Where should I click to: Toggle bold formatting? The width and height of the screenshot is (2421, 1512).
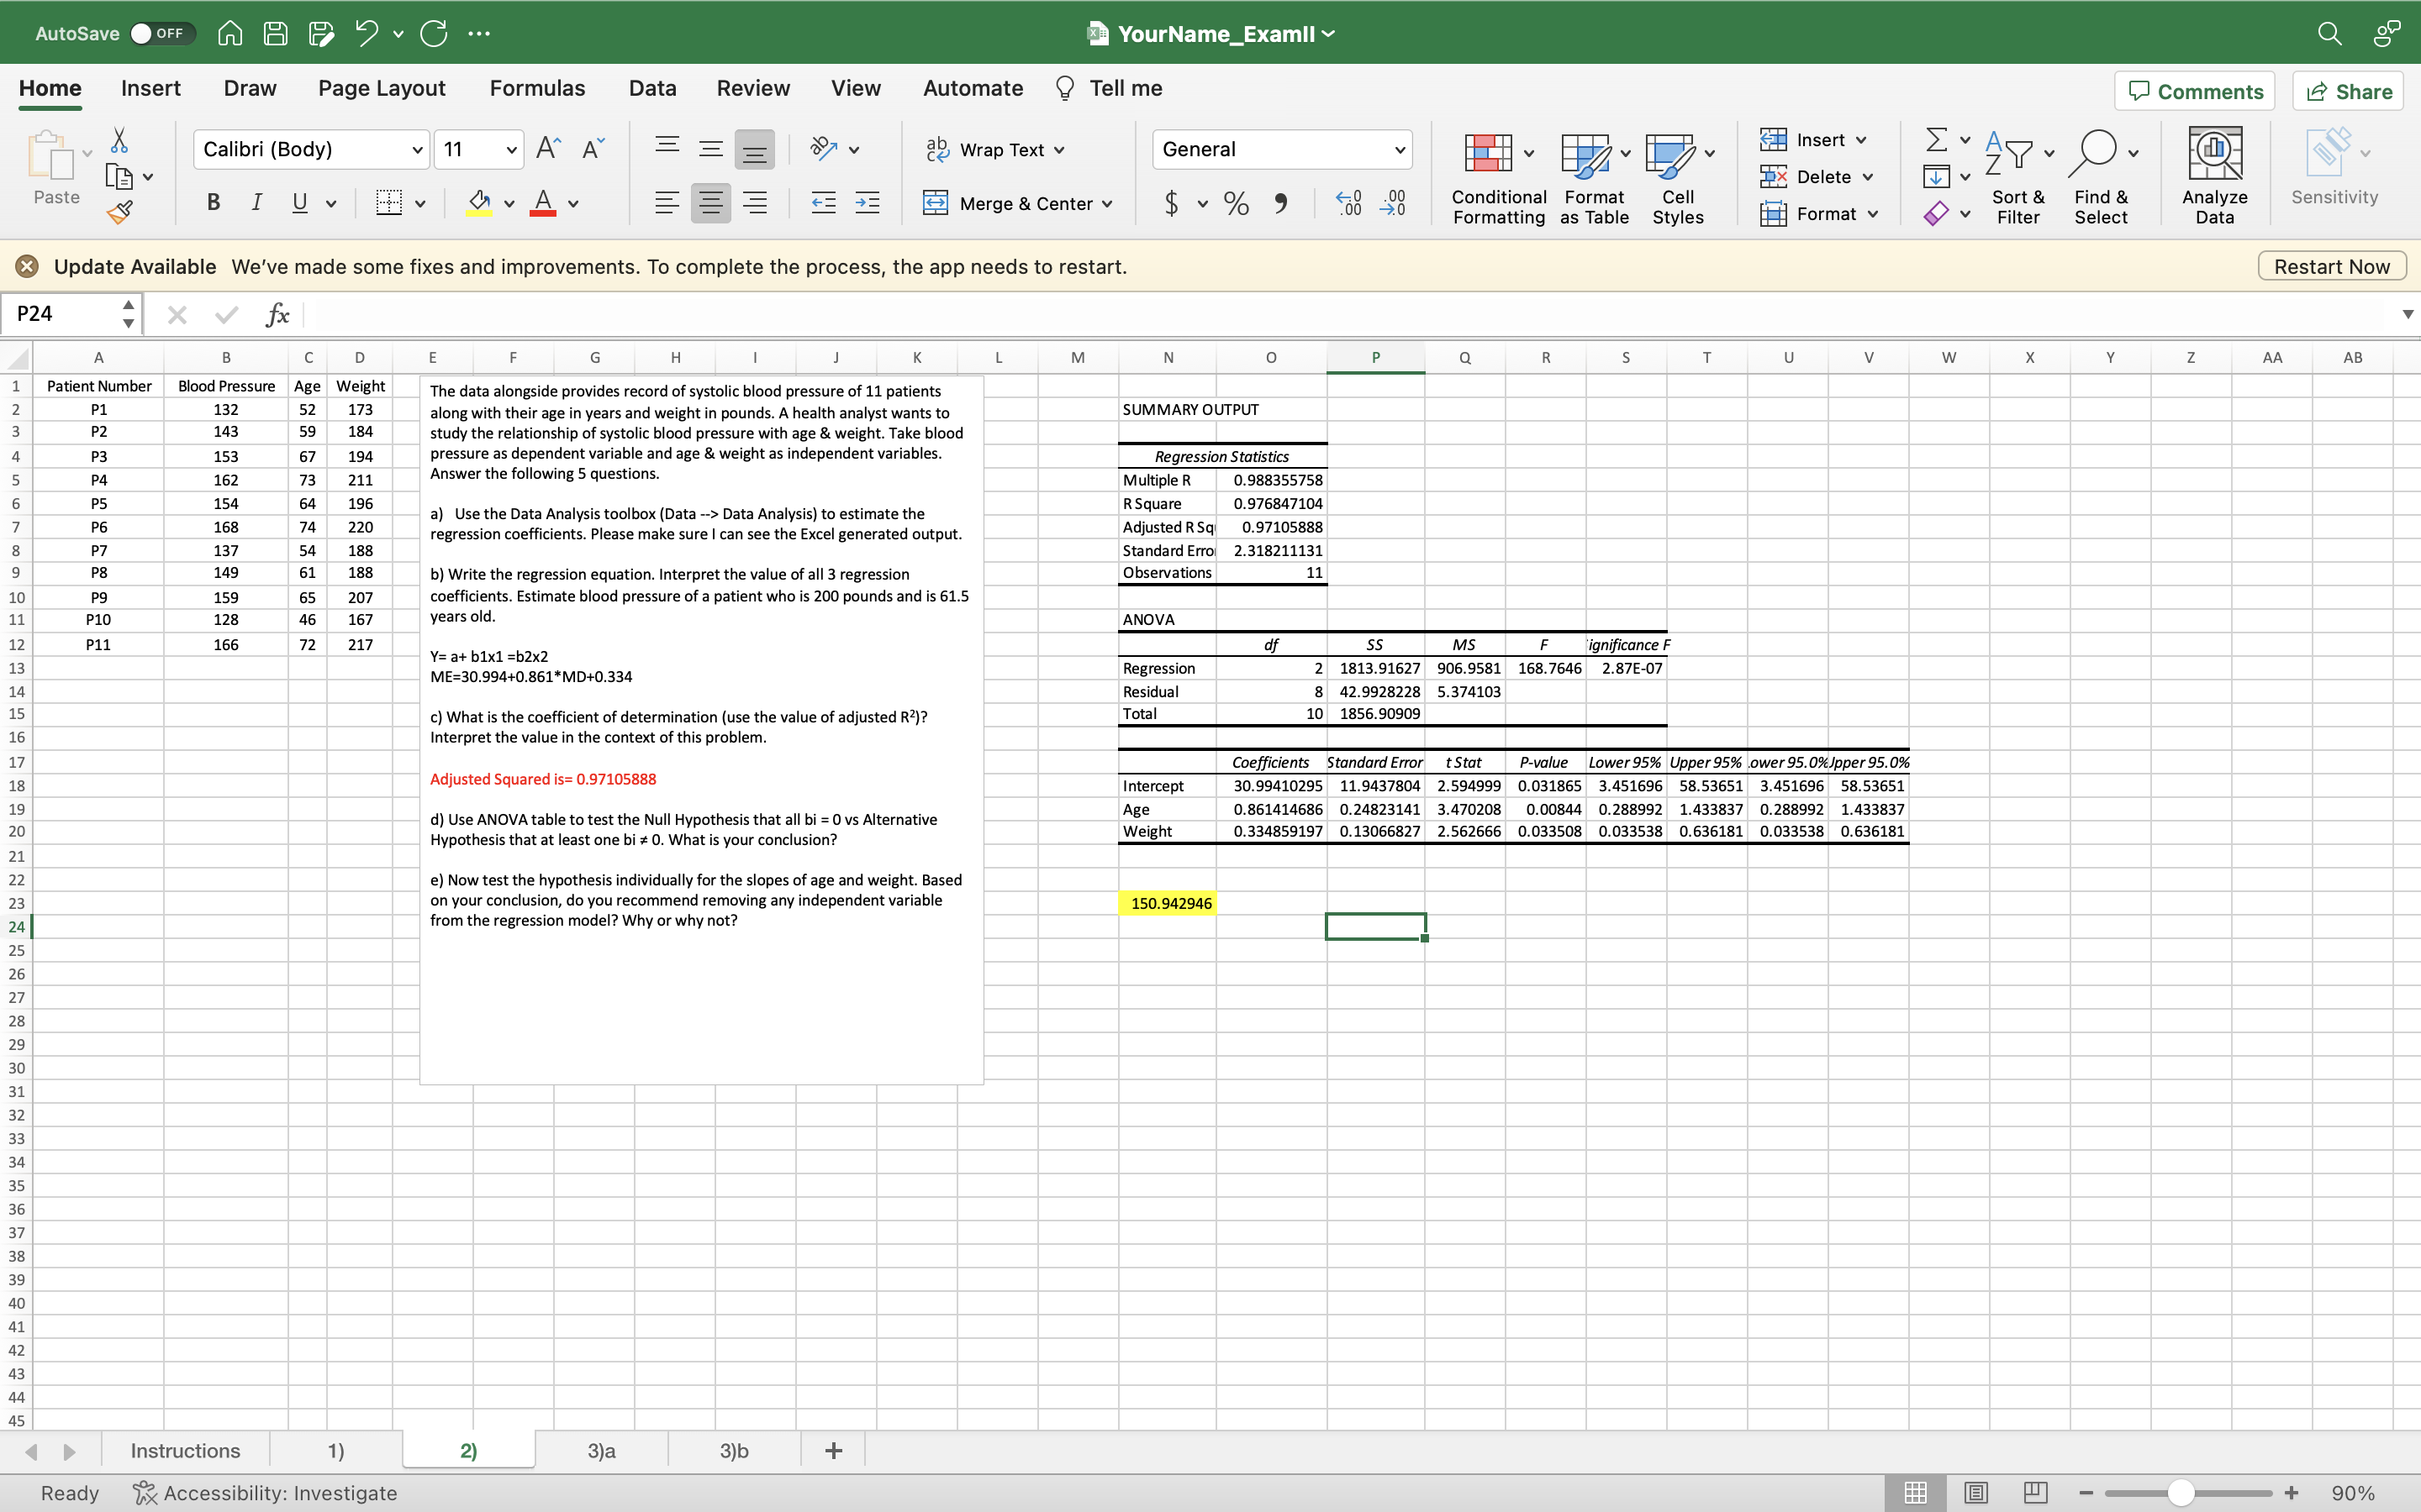213,203
